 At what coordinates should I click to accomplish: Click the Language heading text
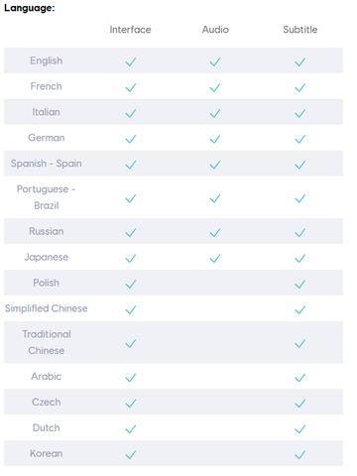pos(30,8)
